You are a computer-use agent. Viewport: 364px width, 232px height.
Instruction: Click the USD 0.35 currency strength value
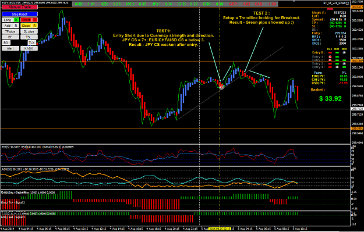pos(136,4)
